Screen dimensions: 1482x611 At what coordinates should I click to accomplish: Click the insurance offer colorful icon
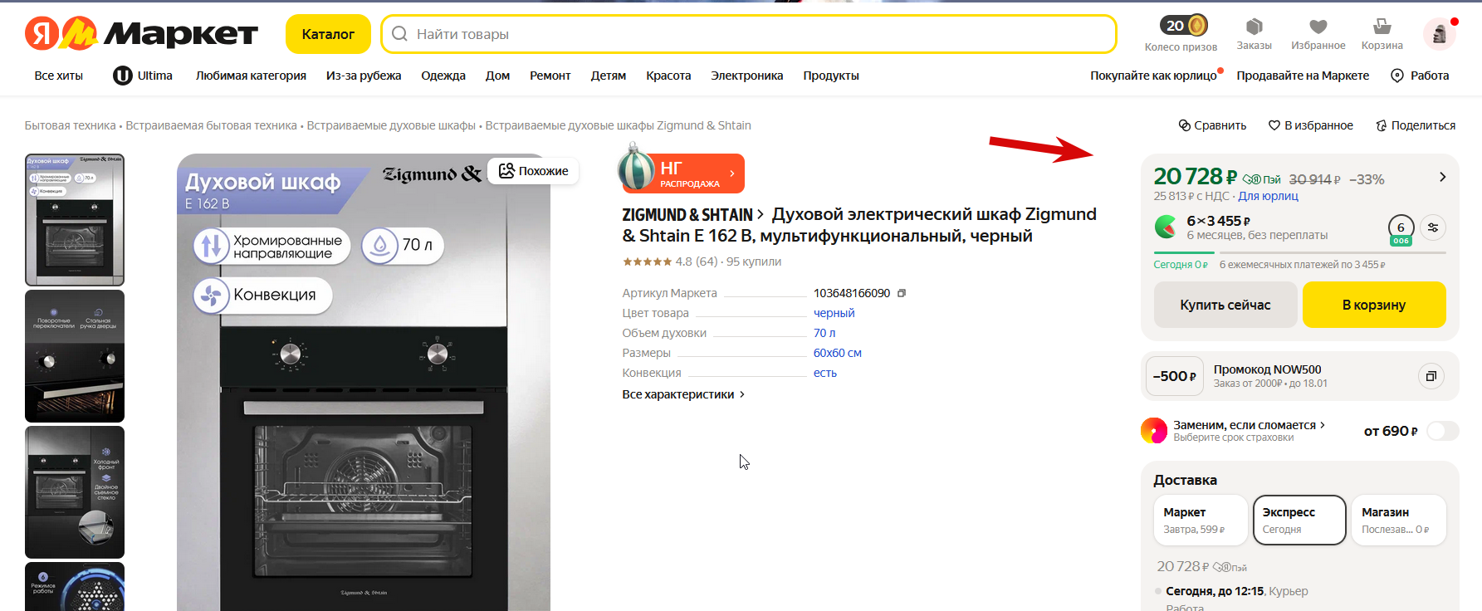(x=1154, y=431)
